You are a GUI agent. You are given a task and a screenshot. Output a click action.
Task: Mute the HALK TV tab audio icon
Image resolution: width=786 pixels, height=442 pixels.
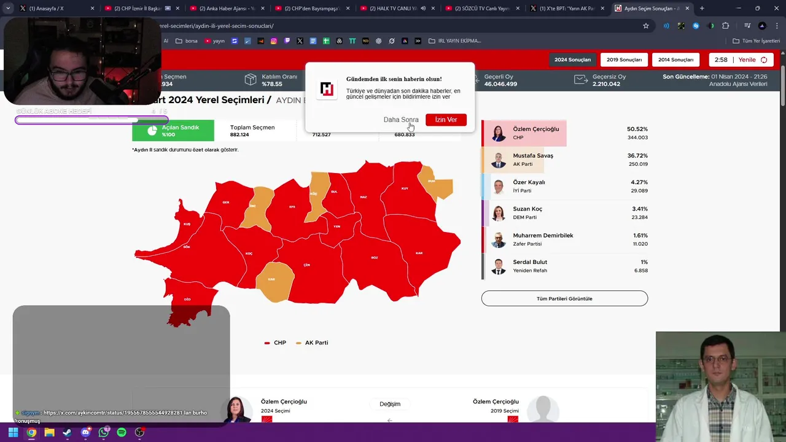coord(423,9)
